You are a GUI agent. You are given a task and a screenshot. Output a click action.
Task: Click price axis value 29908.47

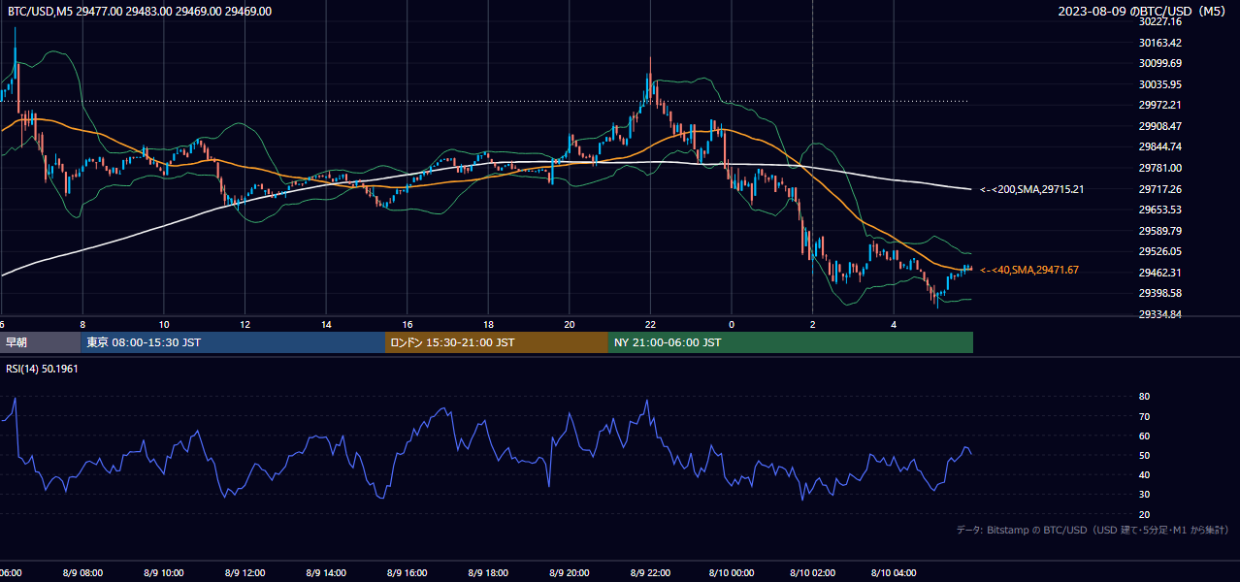coord(1160,126)
